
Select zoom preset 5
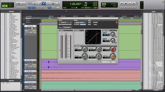click(25, 8)
